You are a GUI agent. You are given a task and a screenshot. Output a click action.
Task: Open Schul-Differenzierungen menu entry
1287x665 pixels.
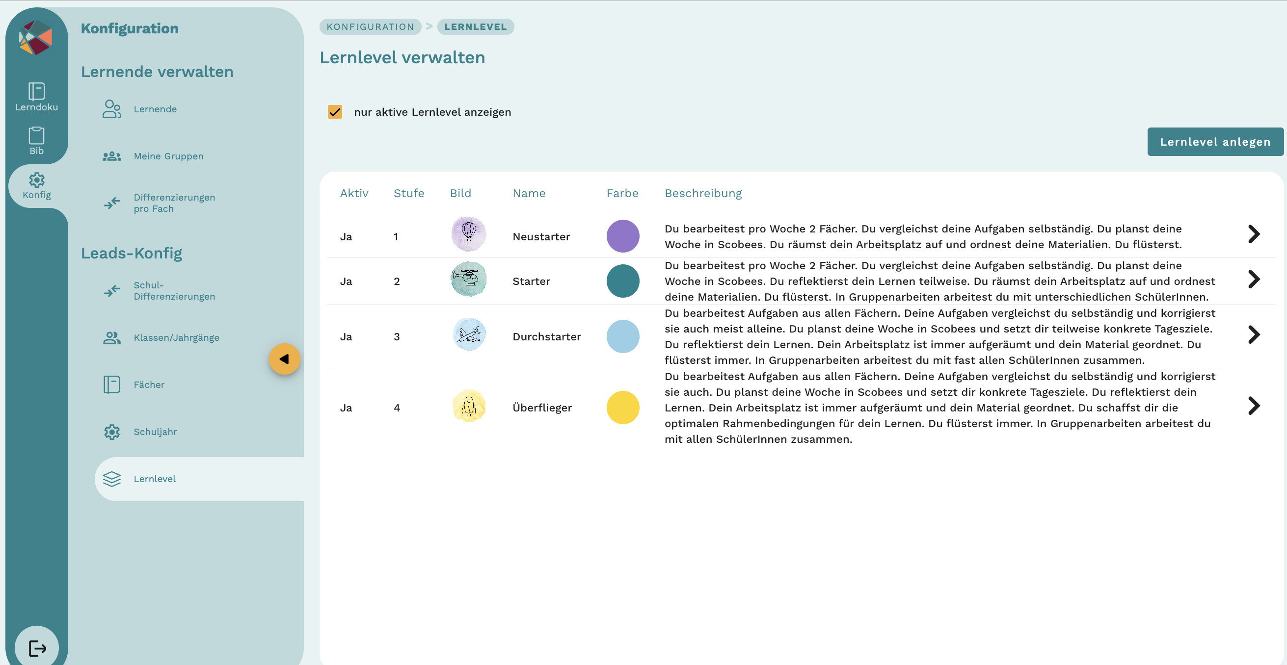click(x=174, y=290)
